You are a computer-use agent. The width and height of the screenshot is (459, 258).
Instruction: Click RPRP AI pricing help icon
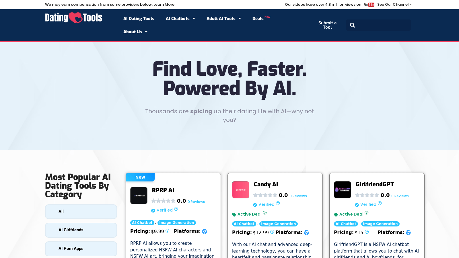tap(168, 231)
